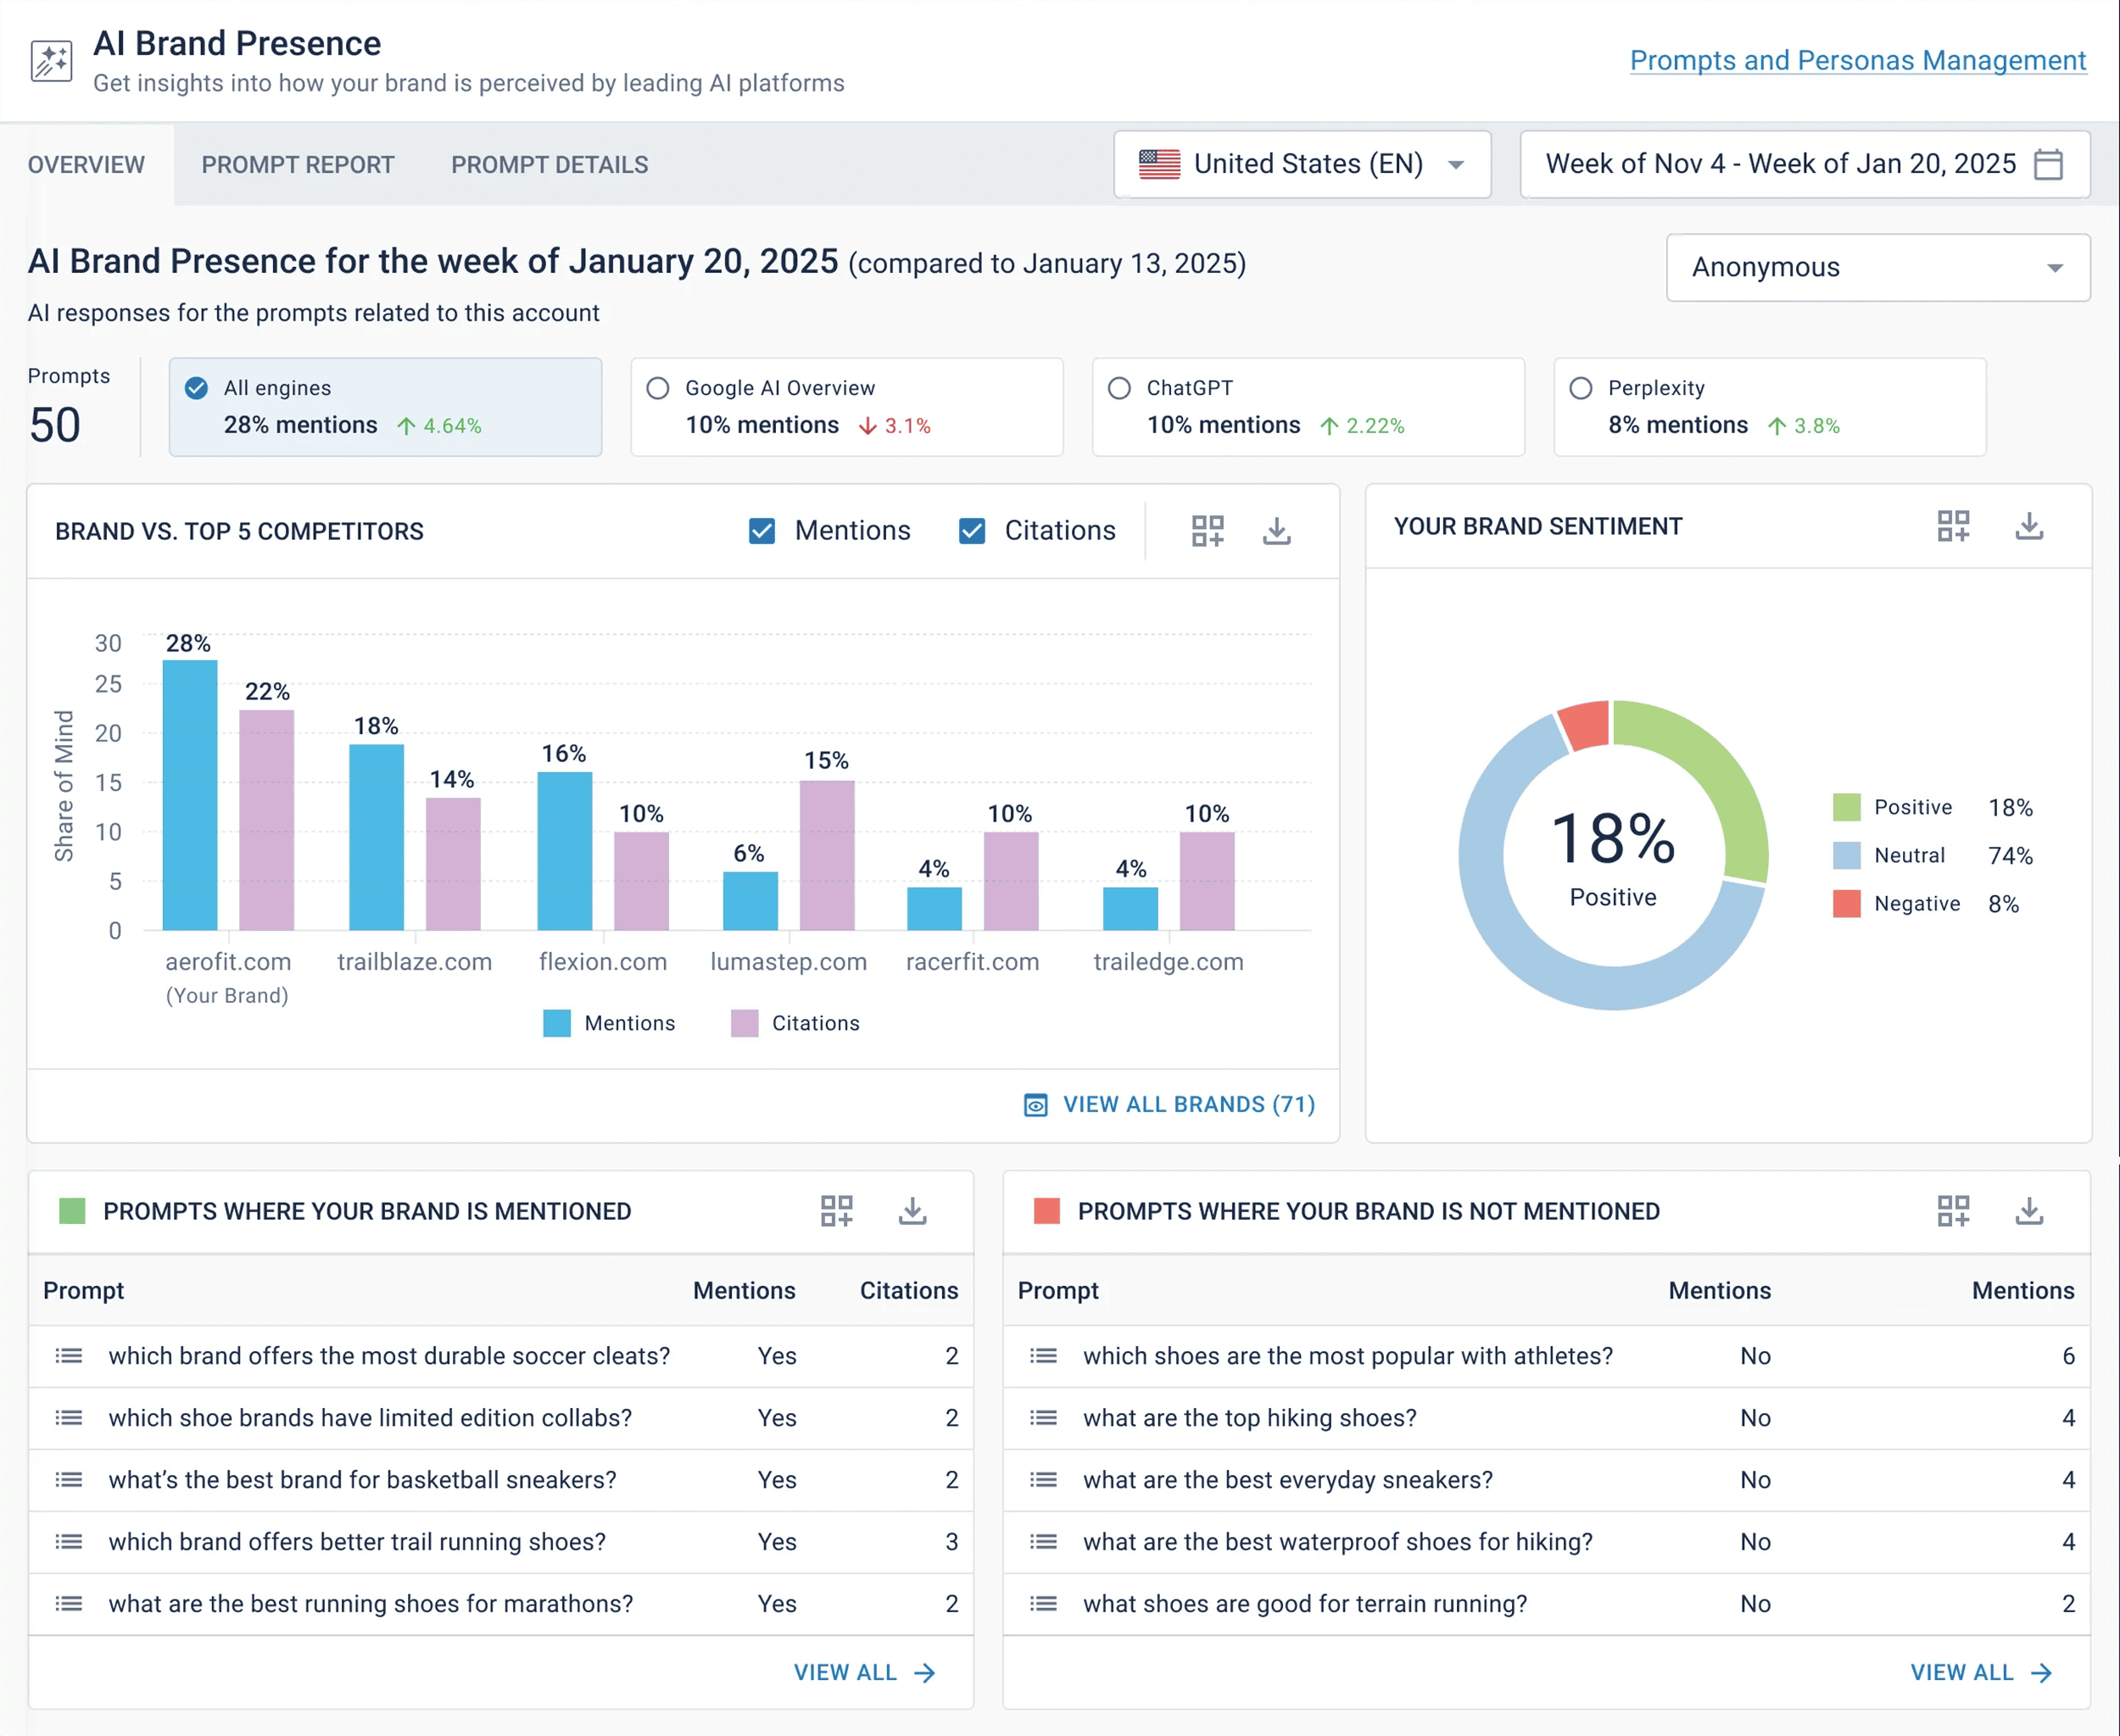Click list icon for limited edition collabs prompt
The image size is (2120, 1736).
(69, 1418)
